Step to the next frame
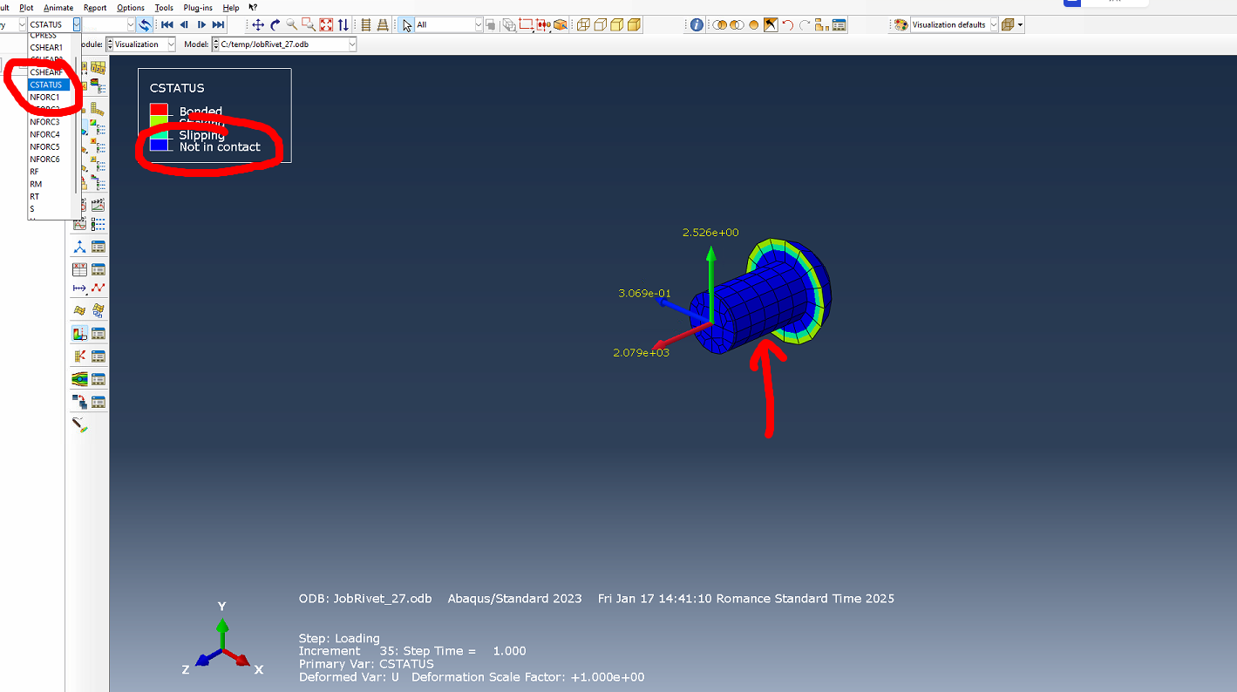This screenshot has height=692, width=1237. click(201, 24)
